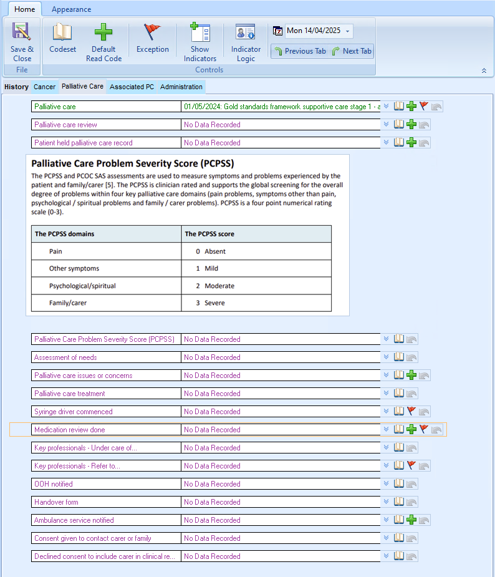Image resolution: width=495 pixels, height=577 pixels.
Task: Expand Ambulance service notified chevron
Action: tap(386, 520)
